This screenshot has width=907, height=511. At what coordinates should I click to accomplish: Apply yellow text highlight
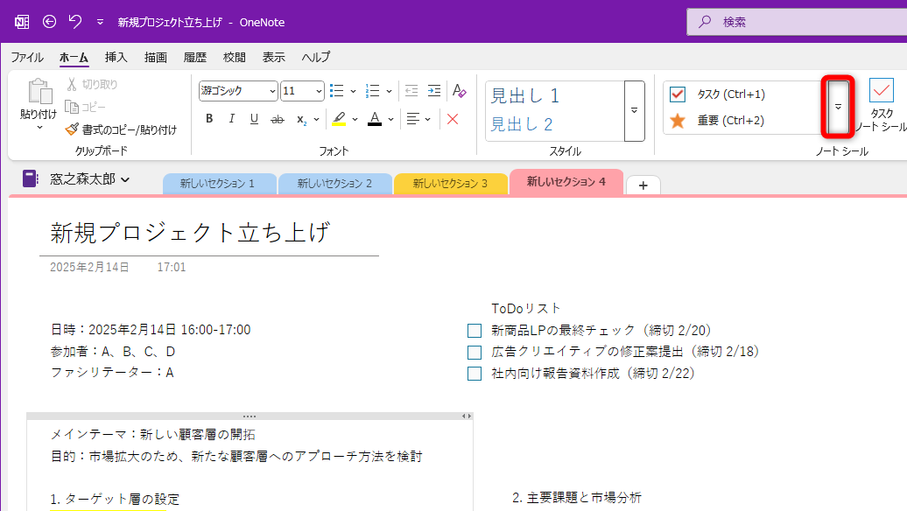tap(339, 119)
